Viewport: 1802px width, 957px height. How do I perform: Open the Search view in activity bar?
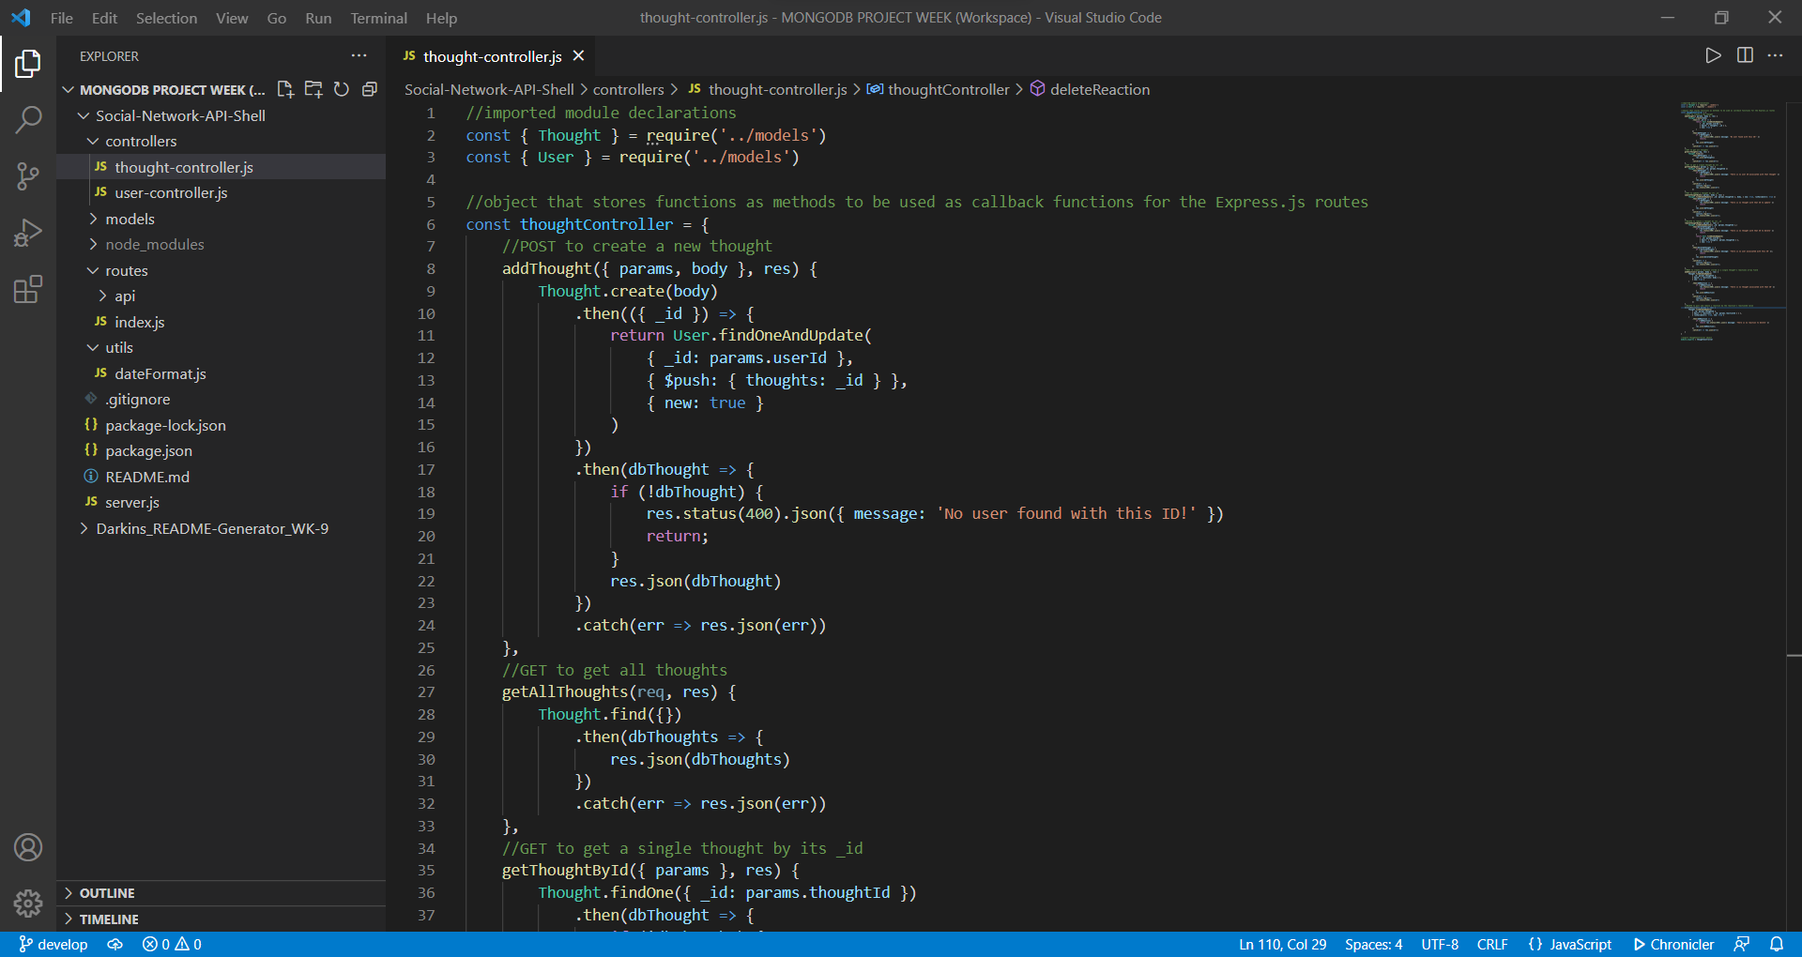[x=28, y=120]
